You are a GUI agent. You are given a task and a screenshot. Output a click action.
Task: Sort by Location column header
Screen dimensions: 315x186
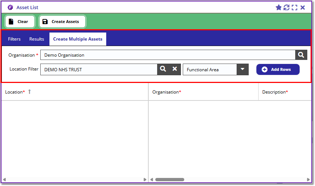(75, 92)
